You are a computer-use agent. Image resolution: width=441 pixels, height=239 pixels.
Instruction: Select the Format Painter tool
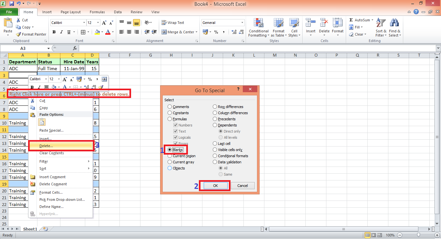[31, 34]
